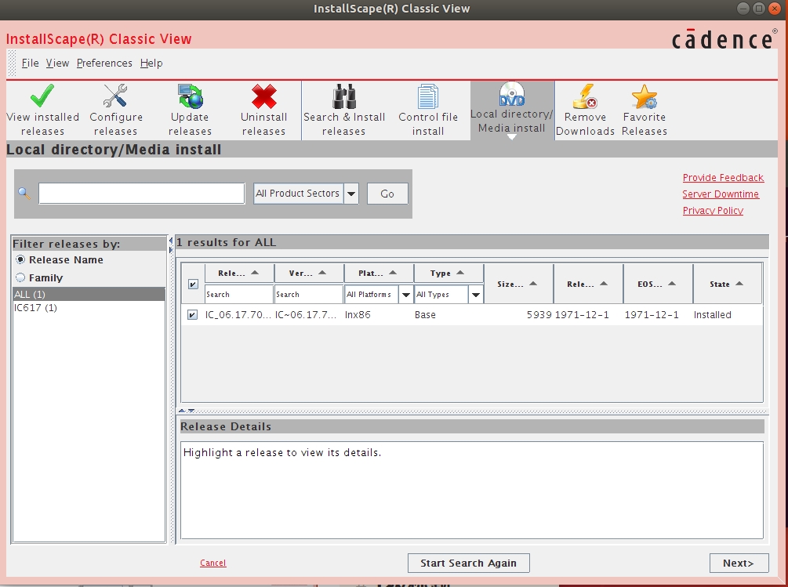Choose Uninstall releases
Screen dimensions: 788x587
pos(263,110)
